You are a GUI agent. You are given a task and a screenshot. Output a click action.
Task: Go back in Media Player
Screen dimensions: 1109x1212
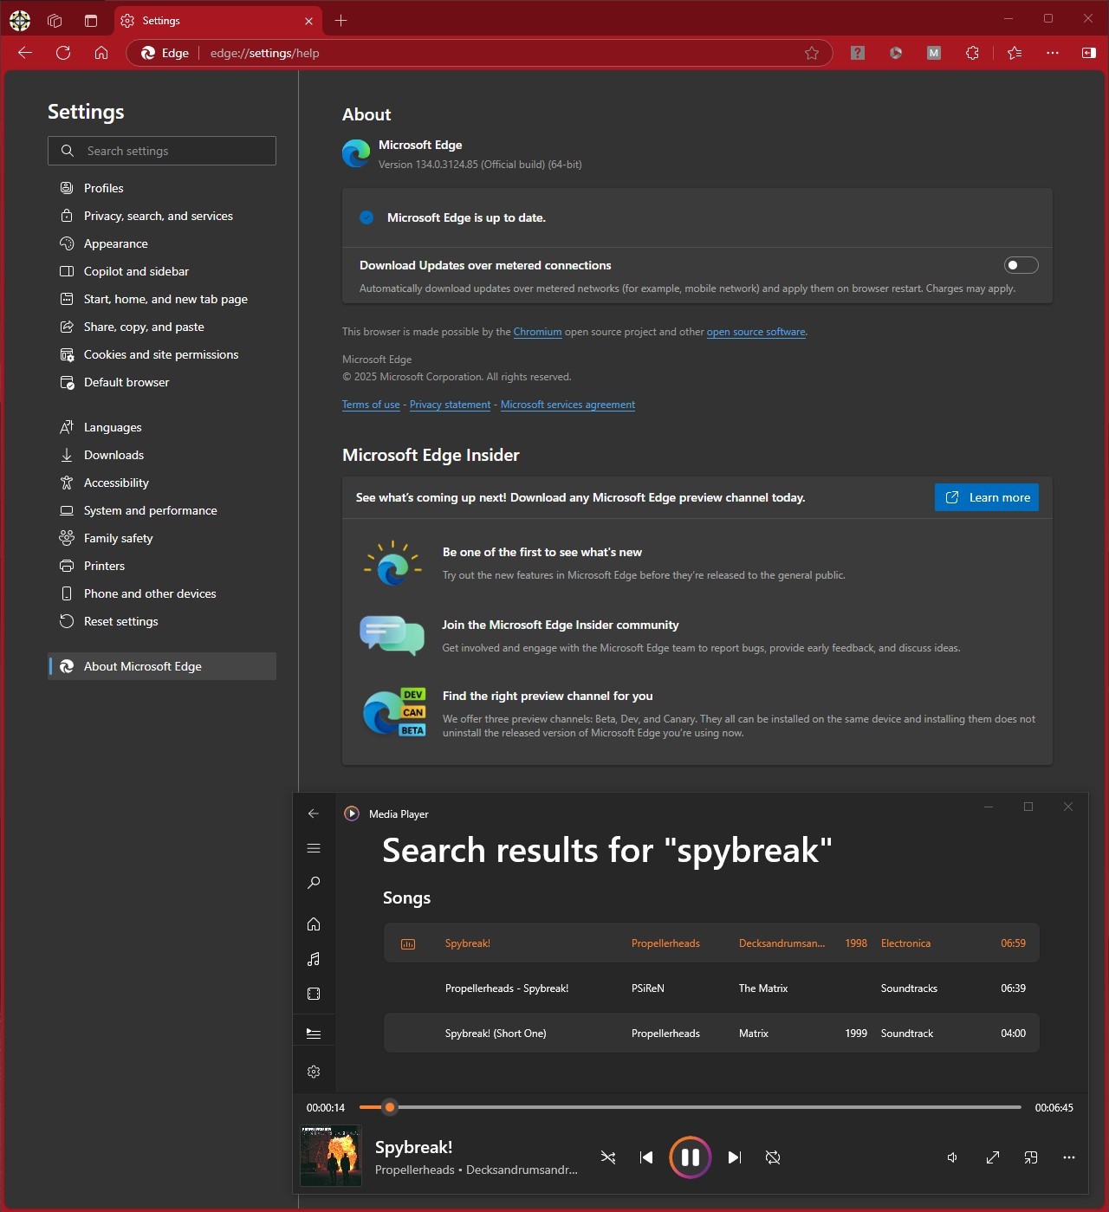pos(314,813)
